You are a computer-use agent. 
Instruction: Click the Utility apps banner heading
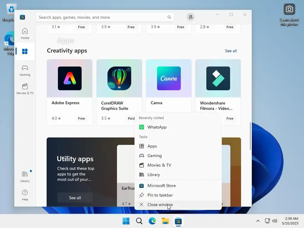[x=75, y=159]
